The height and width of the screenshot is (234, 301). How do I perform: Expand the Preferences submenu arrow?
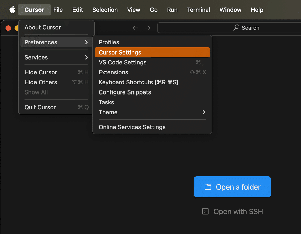[86, 42]
